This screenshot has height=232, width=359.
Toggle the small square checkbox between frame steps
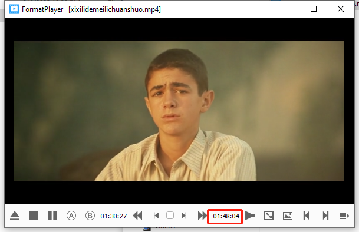[x=170, y=216]
